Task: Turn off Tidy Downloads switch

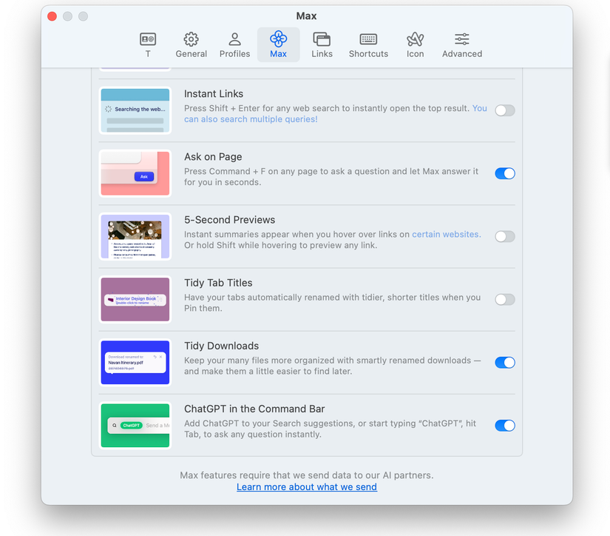Action: pos(505,363)
